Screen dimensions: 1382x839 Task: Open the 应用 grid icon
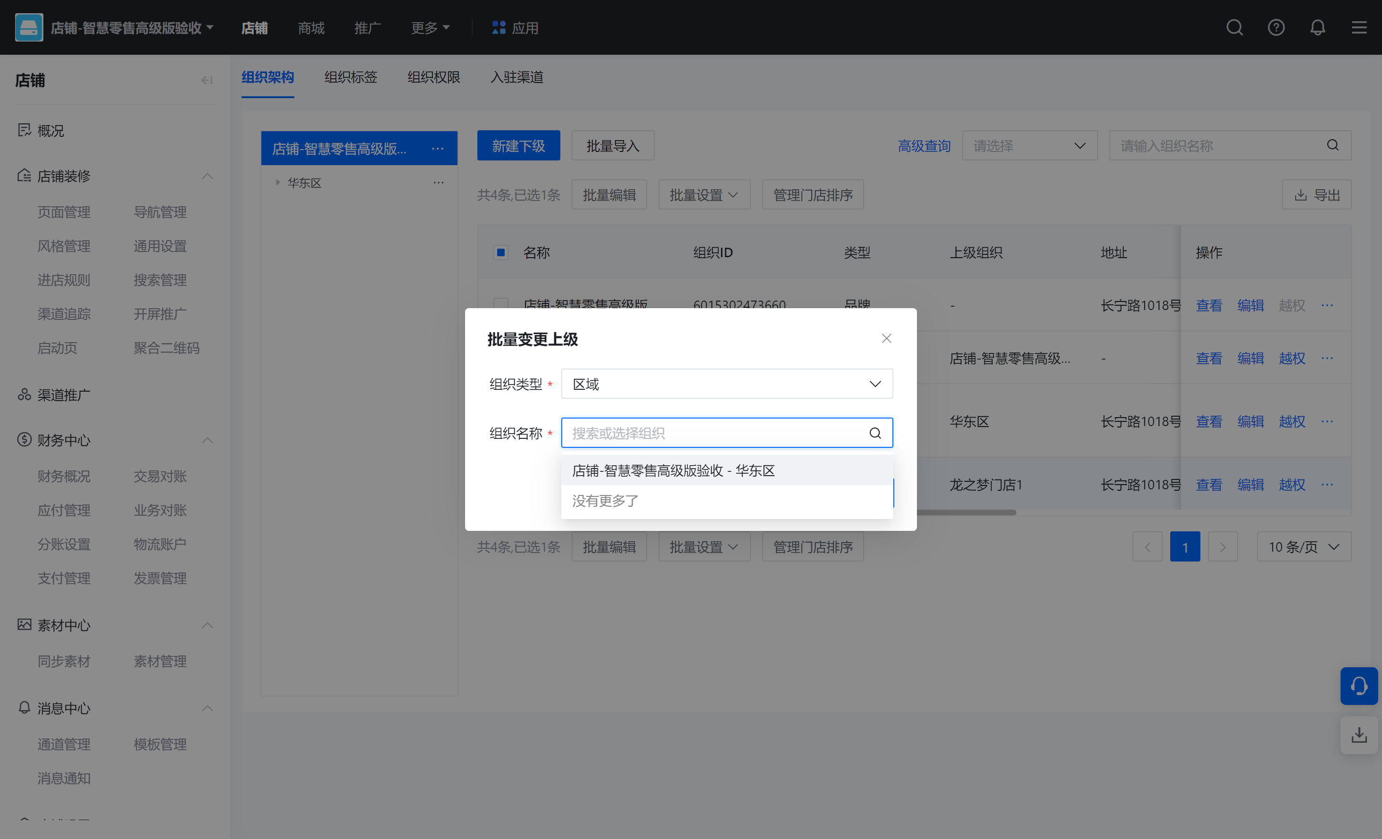[499, 27]
